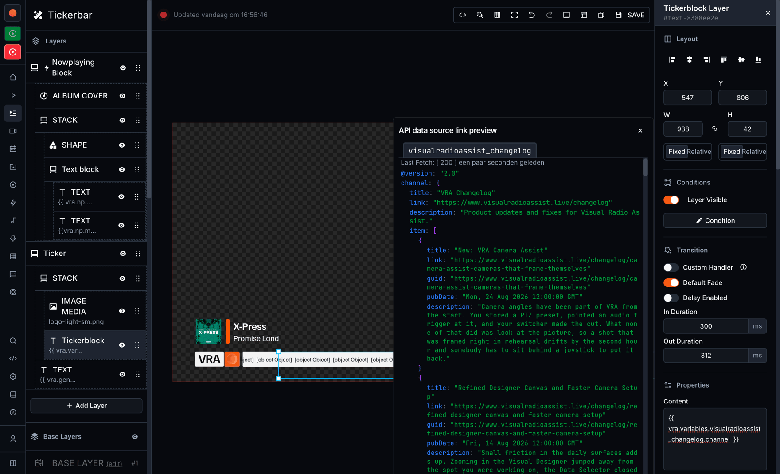Screen dimensions: 780x474
Task: Set X position mode to Relative
Action: (x=699, y=152)
